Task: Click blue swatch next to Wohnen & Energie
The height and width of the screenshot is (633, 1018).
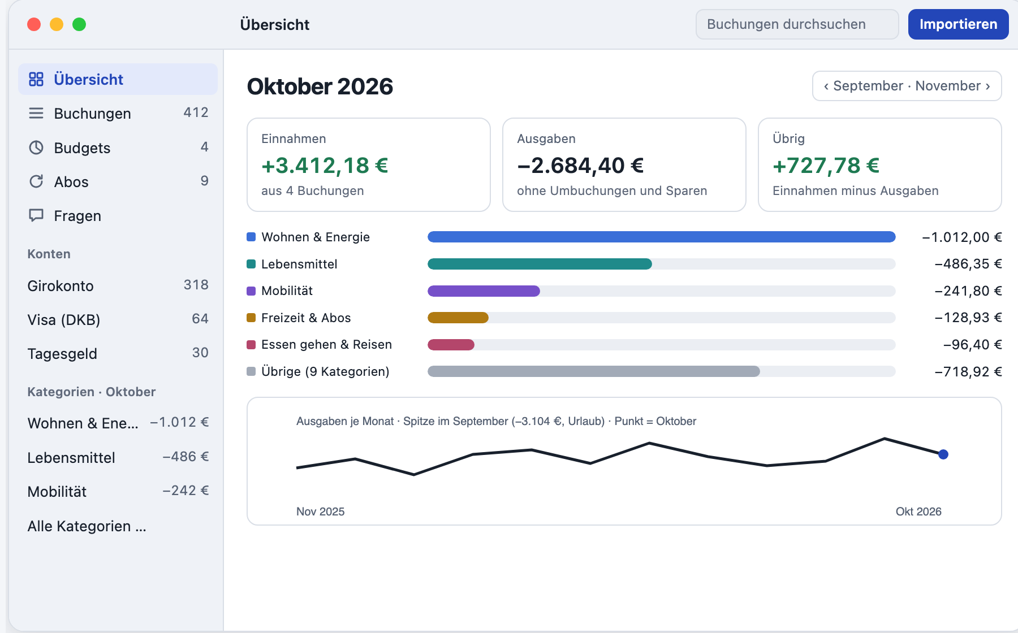Action: point(251,237)
